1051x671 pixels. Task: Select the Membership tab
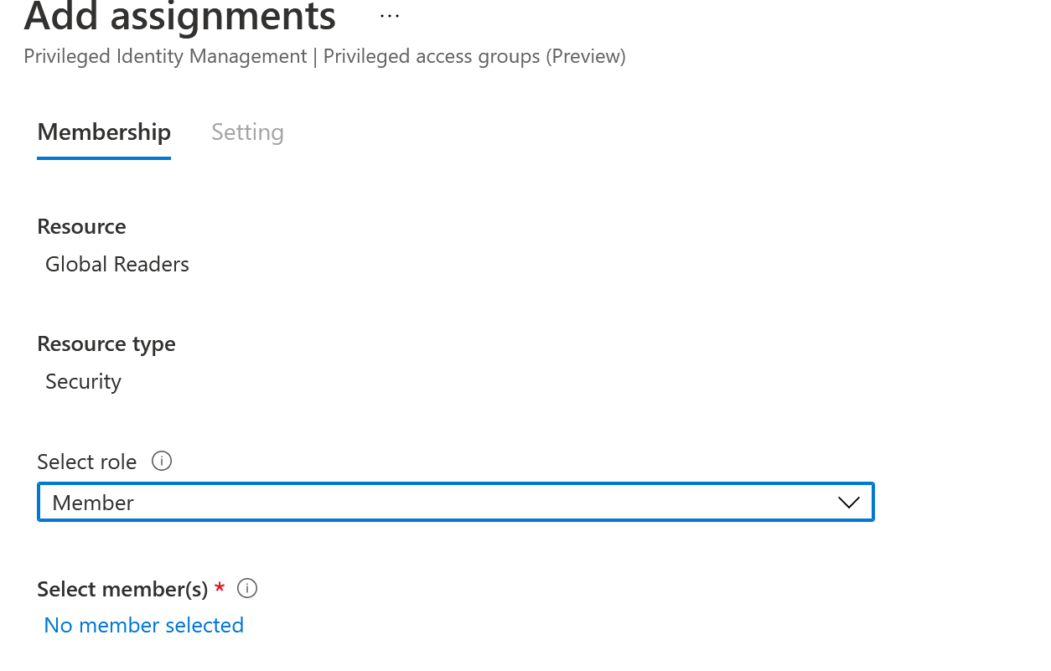pos(104,132)
